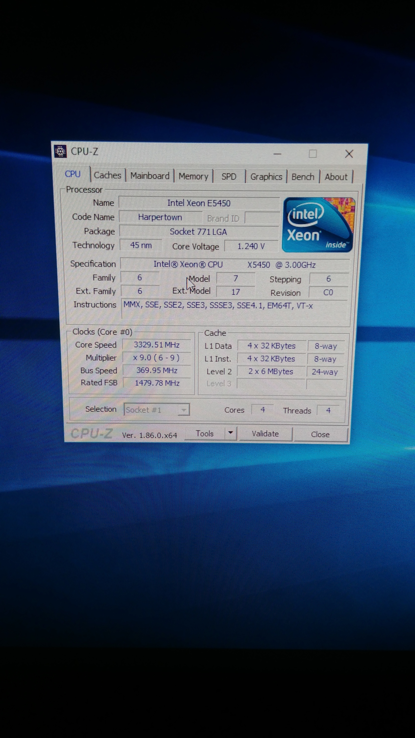Click the Cores count value 4
This screenshot has width=415, height=738.
(263, 410)
